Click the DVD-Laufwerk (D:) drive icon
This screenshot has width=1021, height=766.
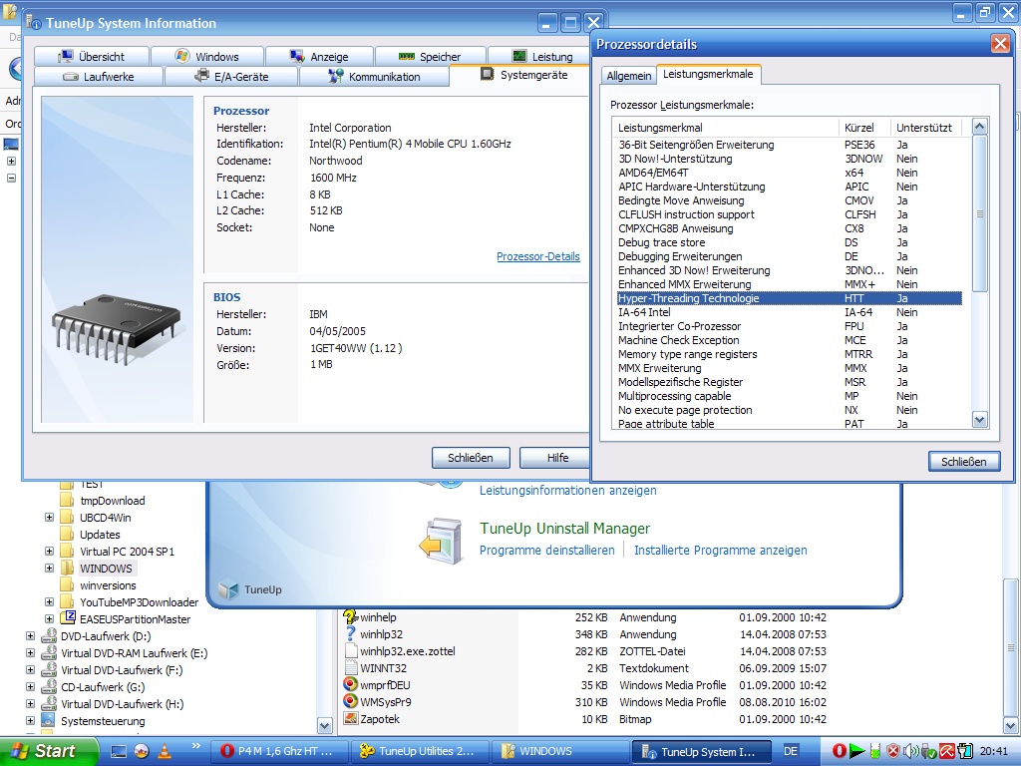coord(49,636)
